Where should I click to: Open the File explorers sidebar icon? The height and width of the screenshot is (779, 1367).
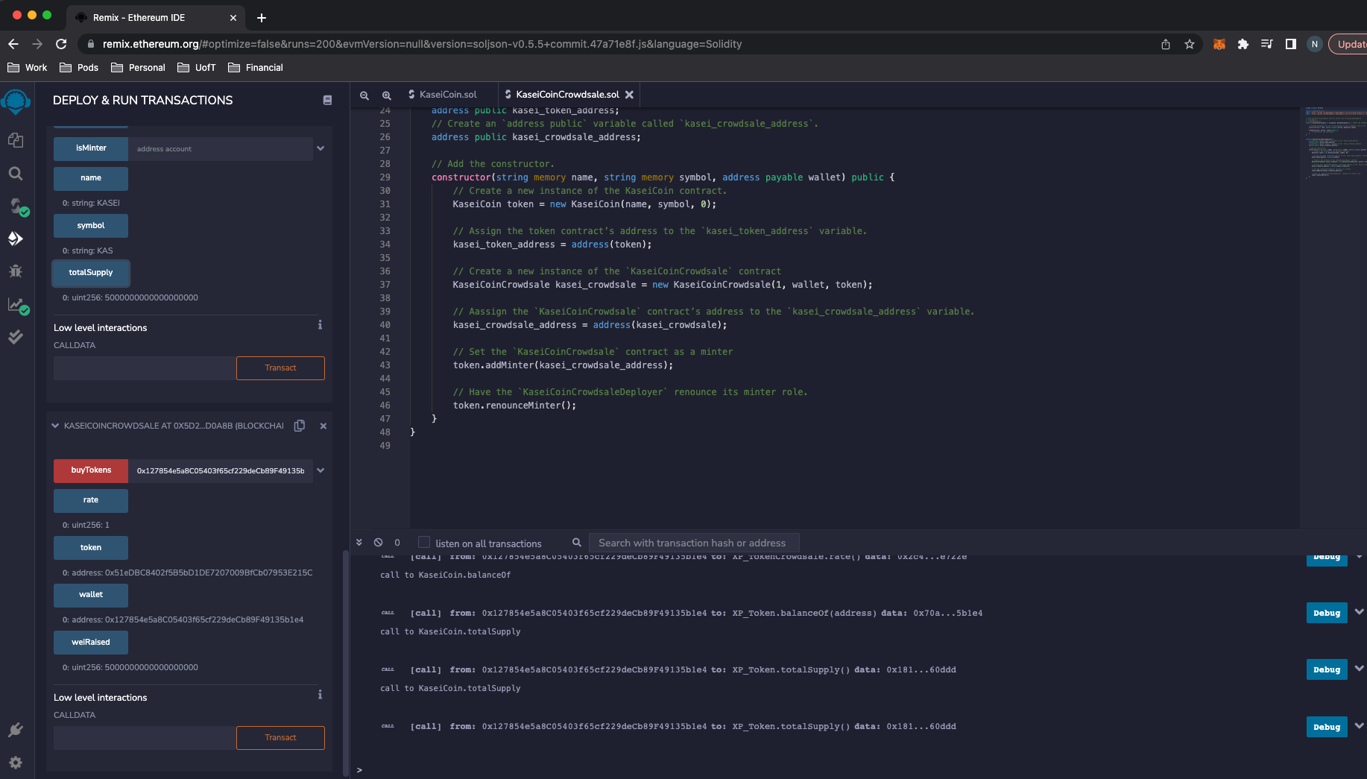pyautogui.click(x=16, y=140)
